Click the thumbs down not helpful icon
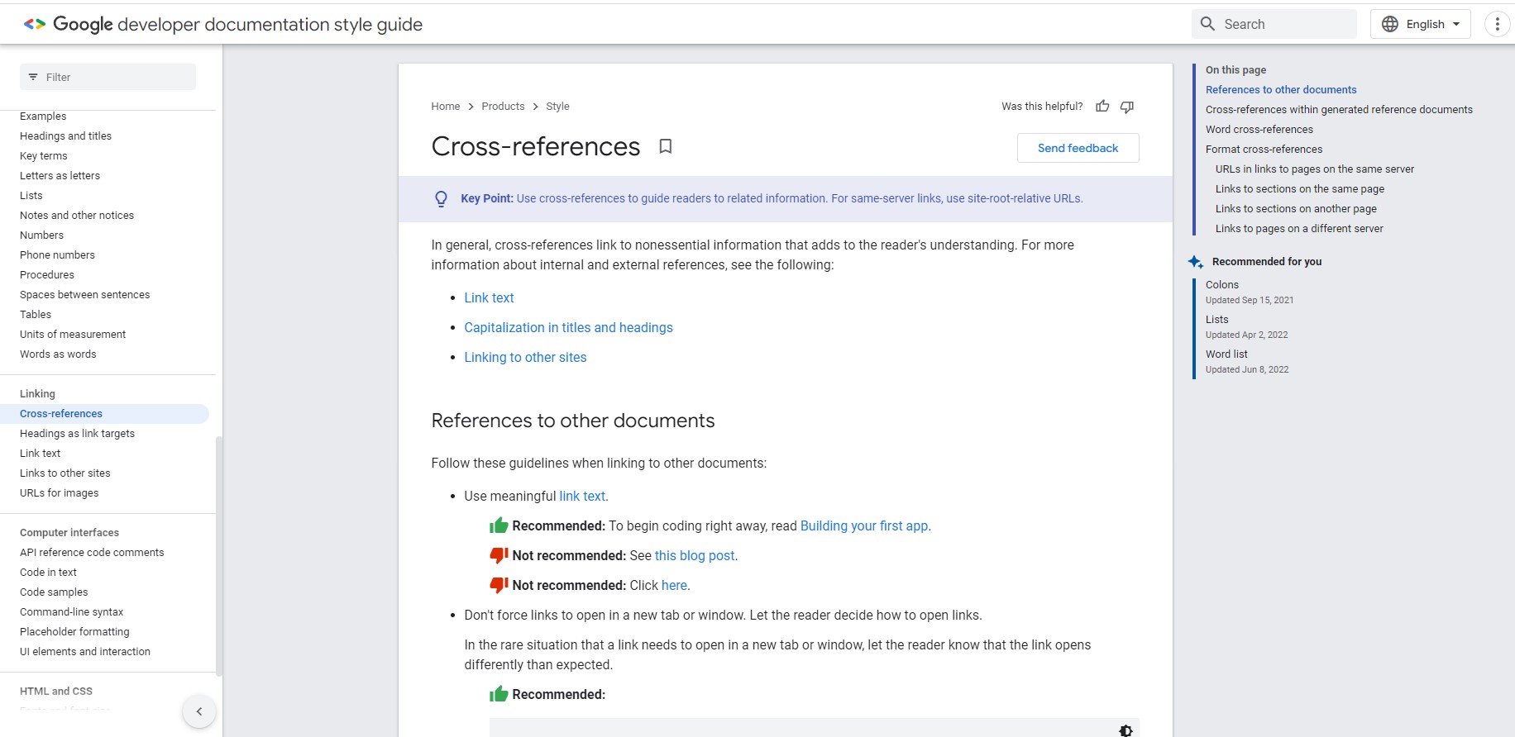The image size is (1515, 737). tap(1126, 107)
